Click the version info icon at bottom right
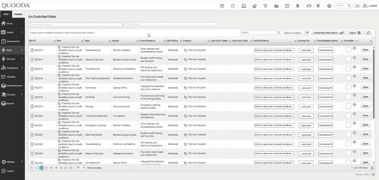Screen dimensions: 379x180 (x=373, y=174)
